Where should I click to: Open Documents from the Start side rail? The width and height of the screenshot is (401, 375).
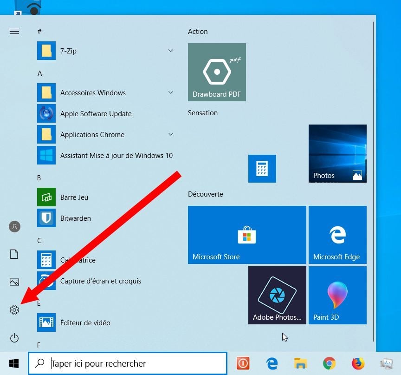(14, 254)
